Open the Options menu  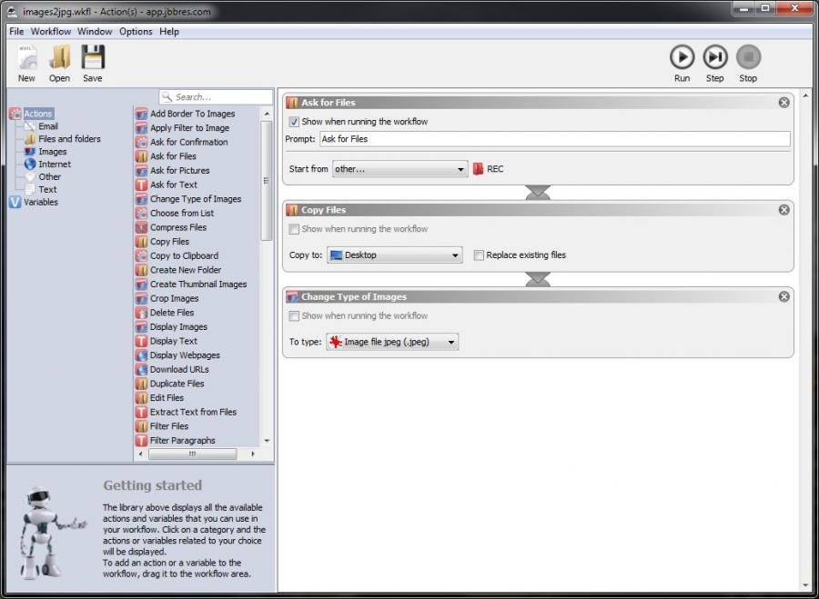pos(136,31)
